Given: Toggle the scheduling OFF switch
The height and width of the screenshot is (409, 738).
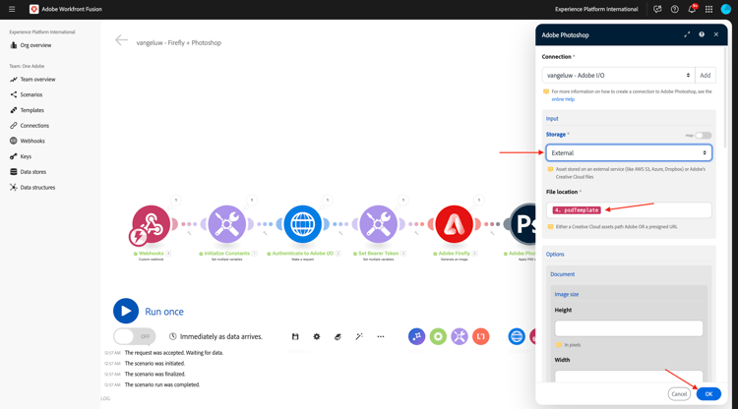Looking at the screenshot, I should (x=134, y=336).
